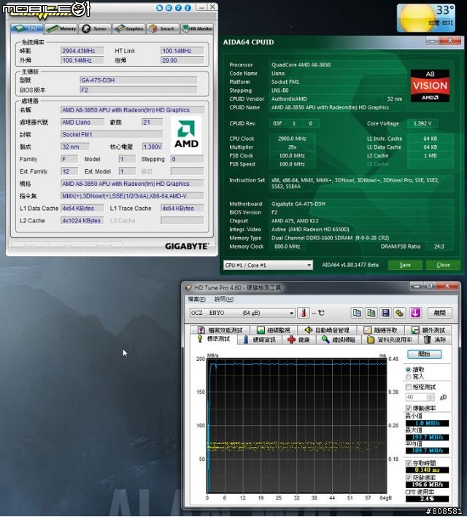467x517 pixels.
Task: Open the Tuner tab
Action: (x=95, y=28)
